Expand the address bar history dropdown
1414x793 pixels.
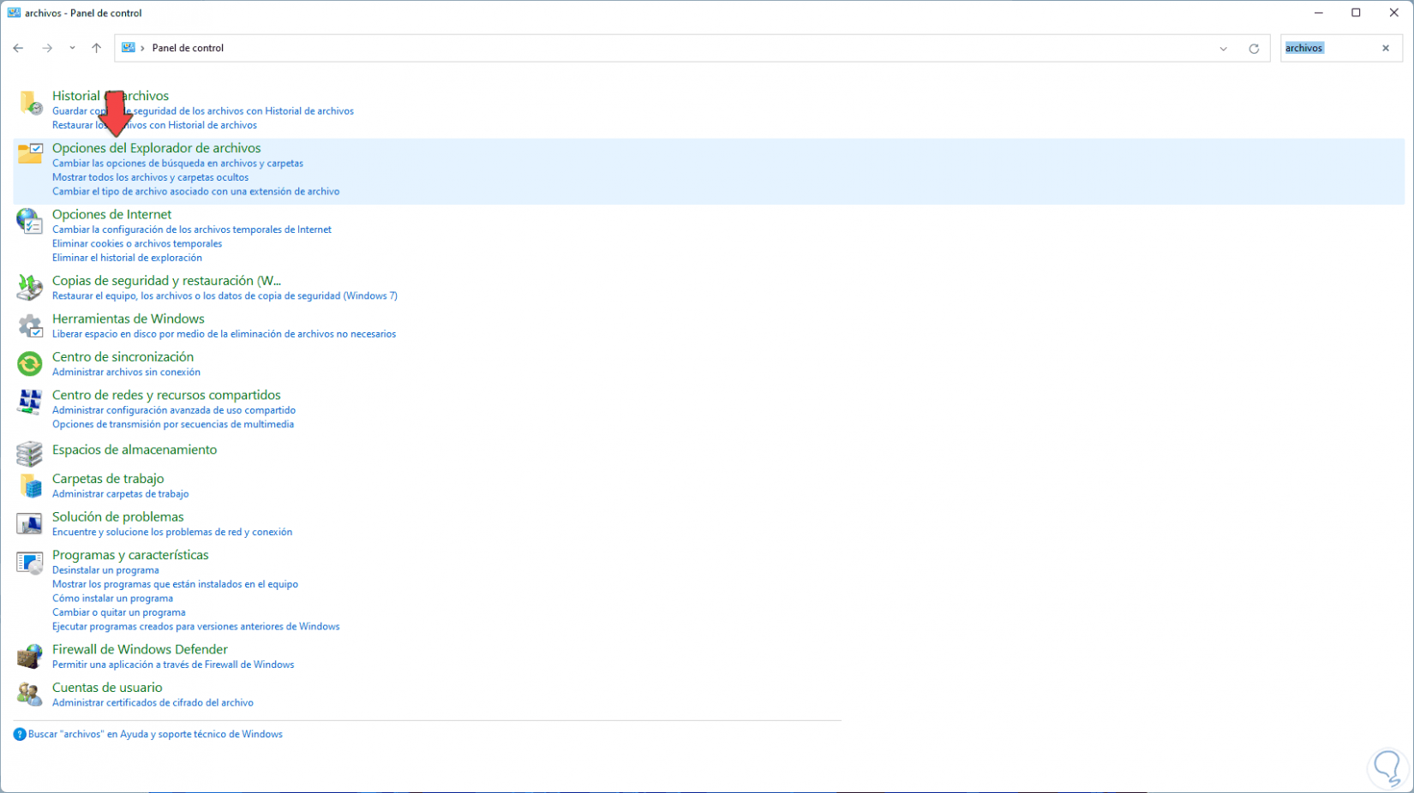click(x=1224, y=49)
